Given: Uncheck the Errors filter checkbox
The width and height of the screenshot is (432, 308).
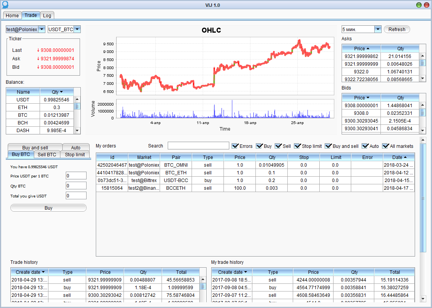Looking at the screenshot, I should [235, 146].
